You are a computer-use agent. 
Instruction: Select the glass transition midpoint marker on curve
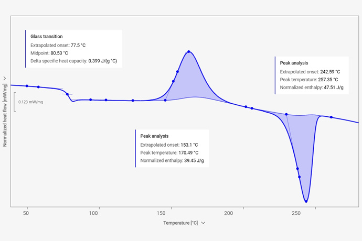tap(67, 94)
